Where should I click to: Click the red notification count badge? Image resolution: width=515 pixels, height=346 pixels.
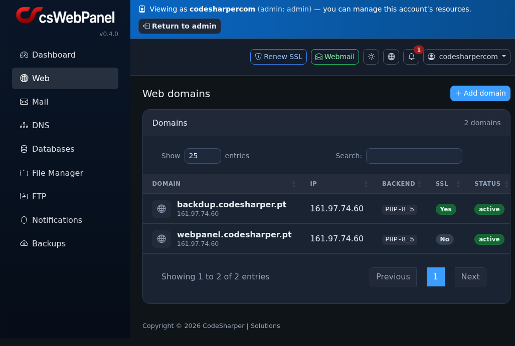click(x=419, y=50)
